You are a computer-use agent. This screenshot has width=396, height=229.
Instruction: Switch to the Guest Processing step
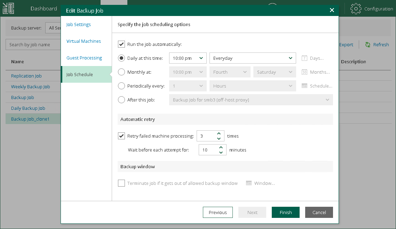pyautogui.click(x=84, y=58)
